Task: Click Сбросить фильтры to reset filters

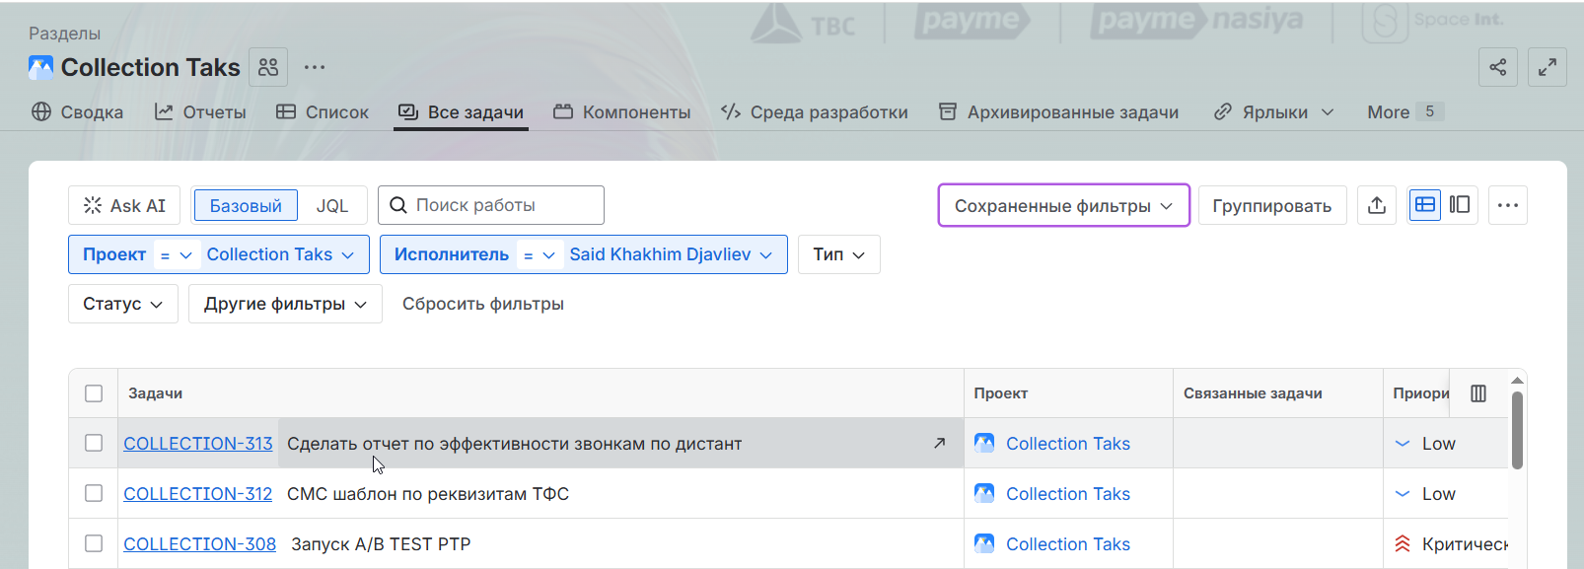Action: (x=483, y=304)
